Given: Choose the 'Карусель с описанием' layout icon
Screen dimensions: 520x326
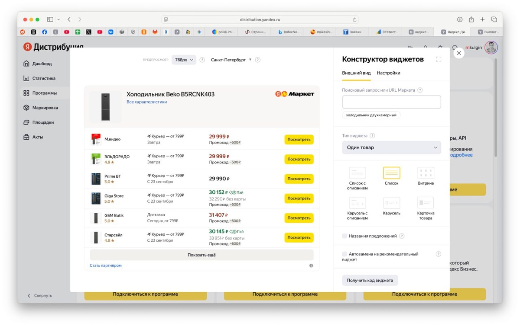Looking at the screenshot, I should (357, 203).
